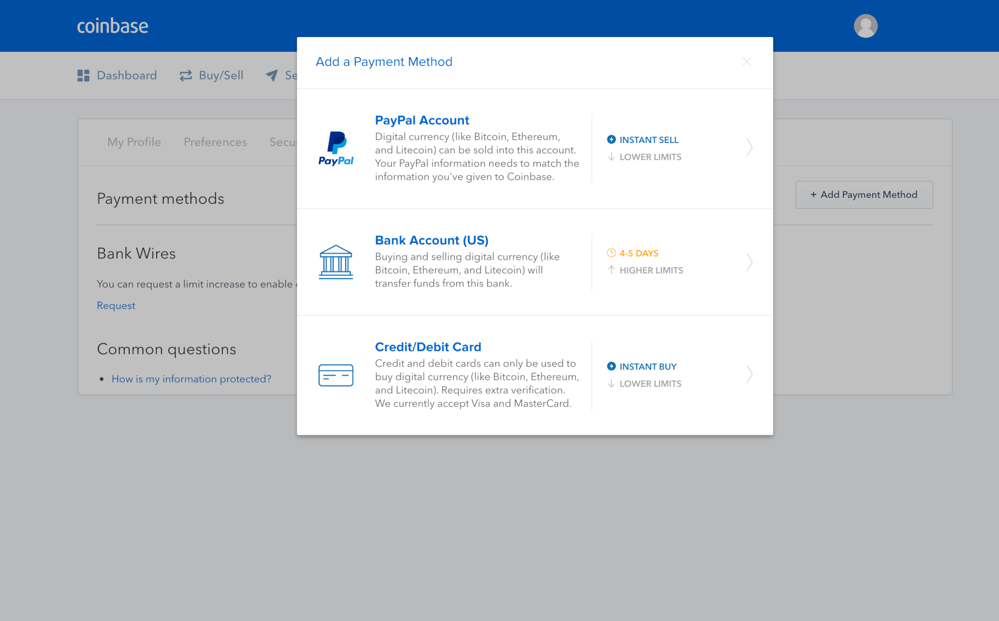Expand the Credit/Debit Card option
This screenshot has width=999, height=621.
pos(749,375)
